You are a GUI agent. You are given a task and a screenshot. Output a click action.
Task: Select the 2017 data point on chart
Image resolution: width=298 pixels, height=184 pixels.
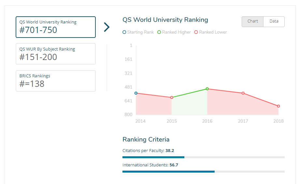click(x=243, y=93)
